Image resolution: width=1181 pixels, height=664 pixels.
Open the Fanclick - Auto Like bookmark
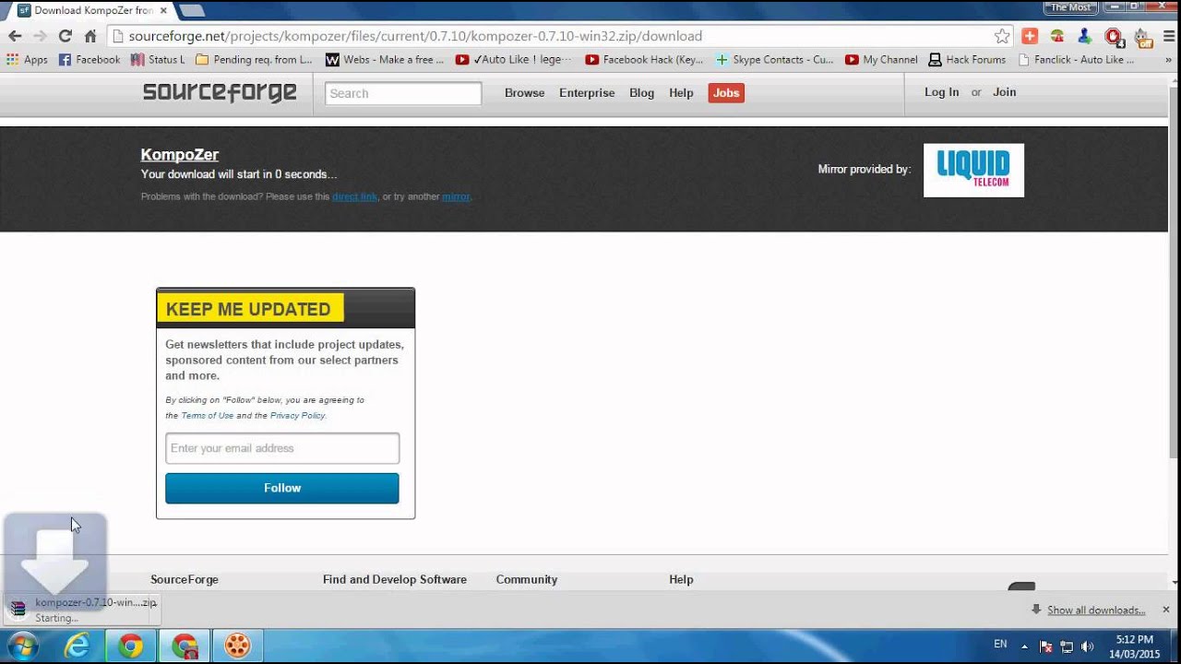pyautogui.click(x=1076, y=60)
